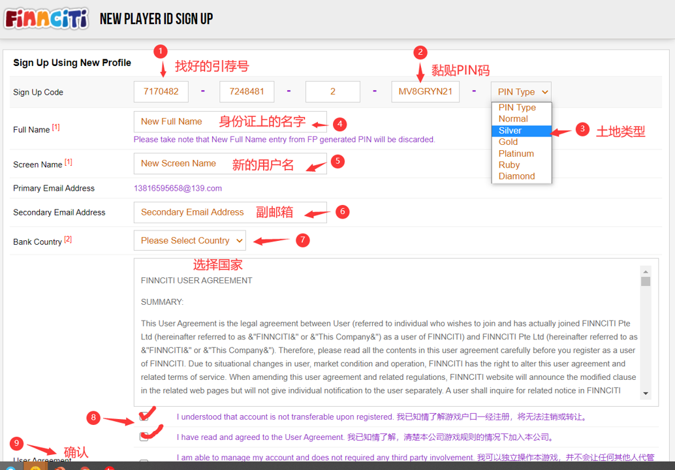675x470 pixels.
Task: Click the Sign Up Code field containing 2
Action: pos(333,91)
